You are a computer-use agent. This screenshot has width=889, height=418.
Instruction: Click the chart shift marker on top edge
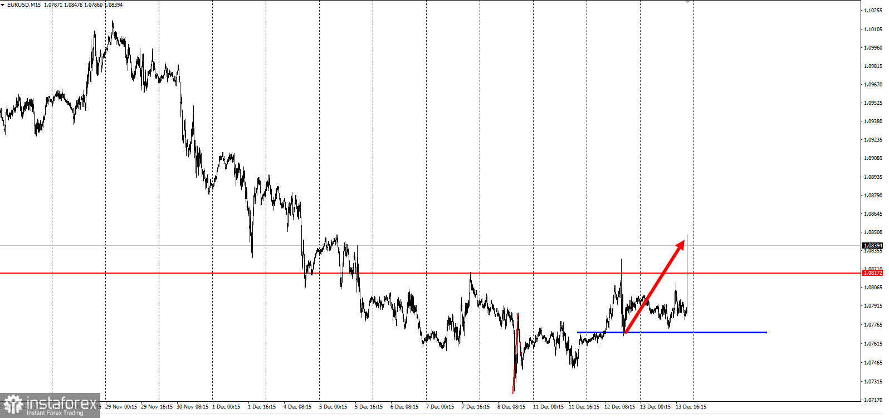[687, 2]
